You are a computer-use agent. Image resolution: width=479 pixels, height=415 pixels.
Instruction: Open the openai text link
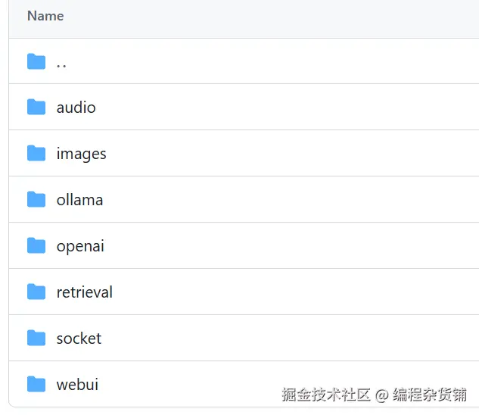pyautogui.click(x=80, y=246)
